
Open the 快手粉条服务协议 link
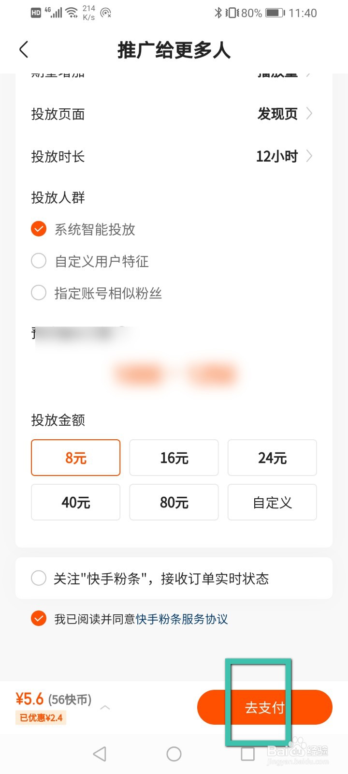(x=182, y=619)
